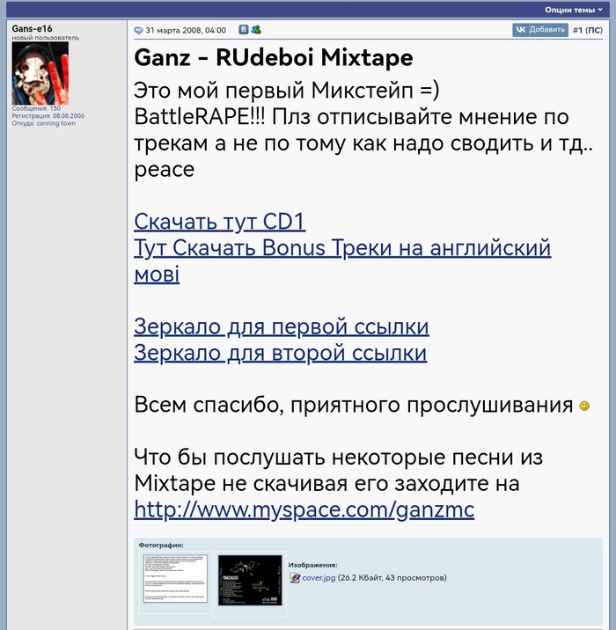
Task: Click the Откуда: canning town text
Action: (43, 123)
